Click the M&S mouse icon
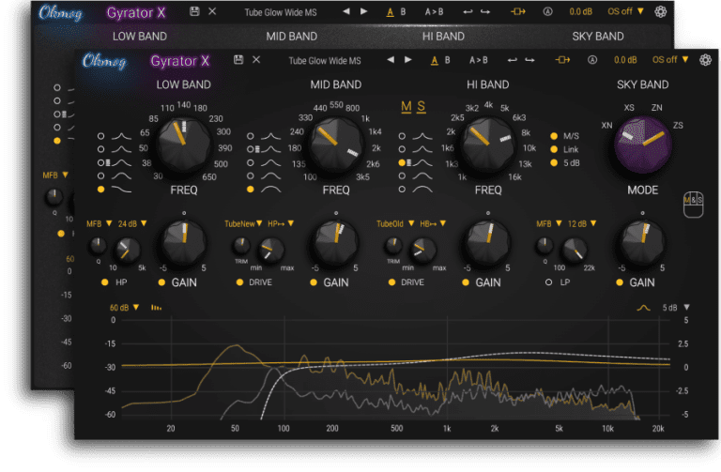Image resolution: width=721 pixels, height=472 pixels. pos(693,204)
